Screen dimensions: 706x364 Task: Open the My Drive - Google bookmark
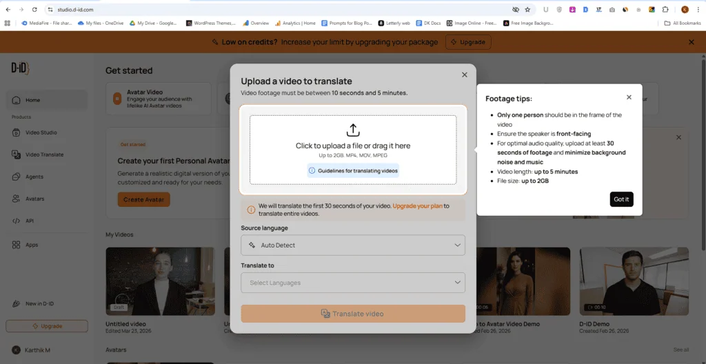[x=153, y=23]
